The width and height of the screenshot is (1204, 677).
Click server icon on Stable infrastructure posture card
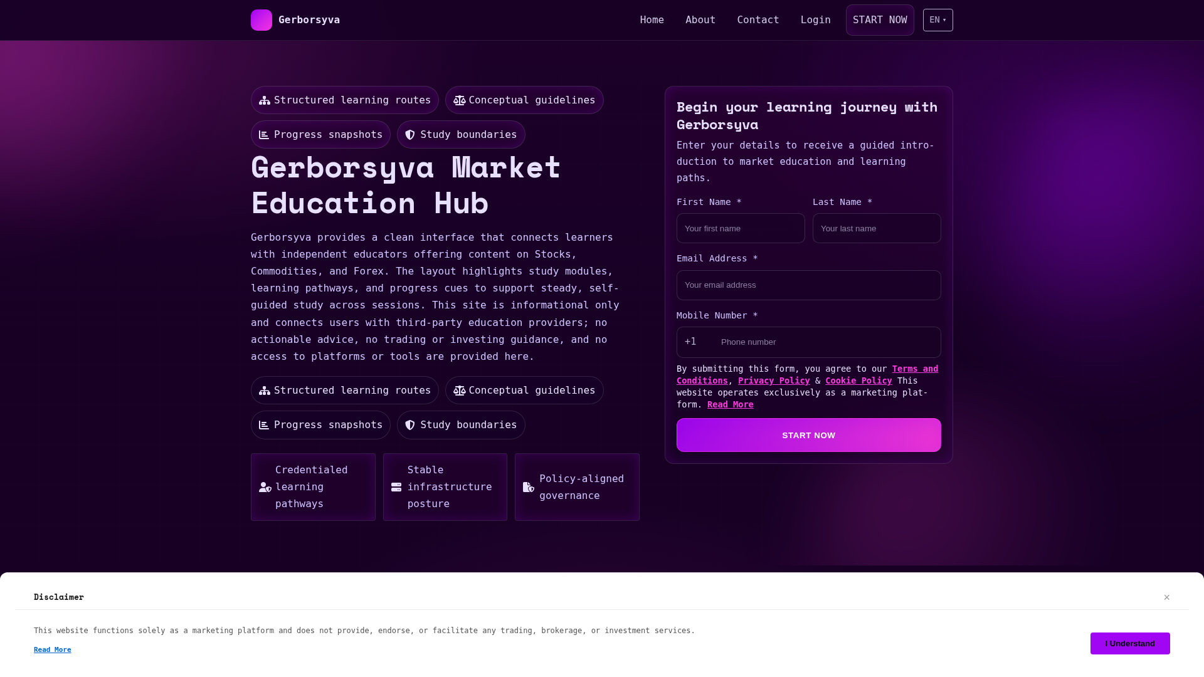coord(396,487)
